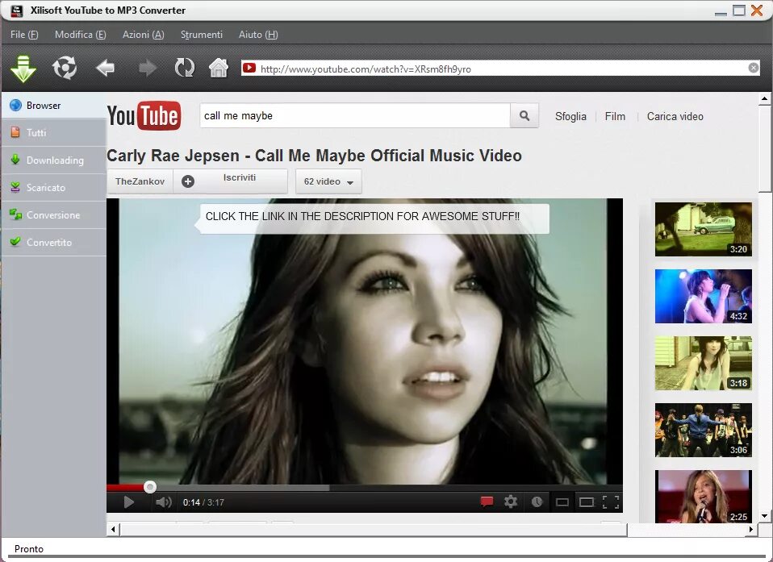The height and width of the screenshot is (562, 773).
Task: Open the Downloading sidebar tab
Action: click(x=54, y=160)
